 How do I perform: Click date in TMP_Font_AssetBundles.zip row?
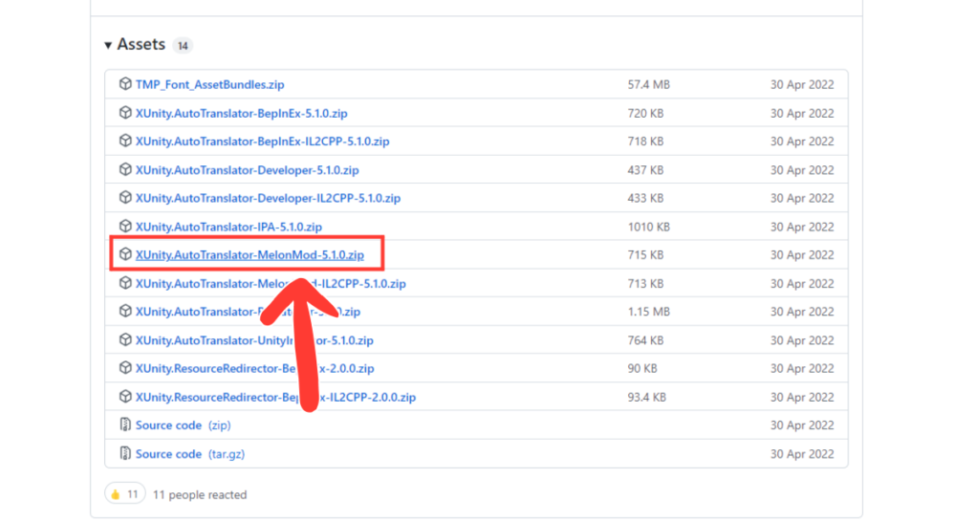802,84
